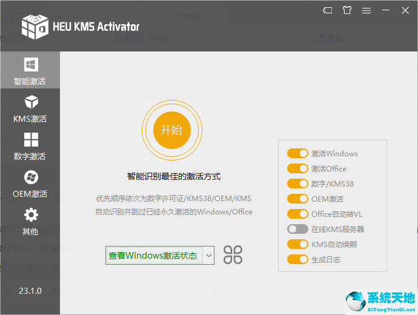Image resolution: width=418 pixels, height=315 pixels.
Task: Toggle the 生成日志 log switch
Action: (297, 260)
